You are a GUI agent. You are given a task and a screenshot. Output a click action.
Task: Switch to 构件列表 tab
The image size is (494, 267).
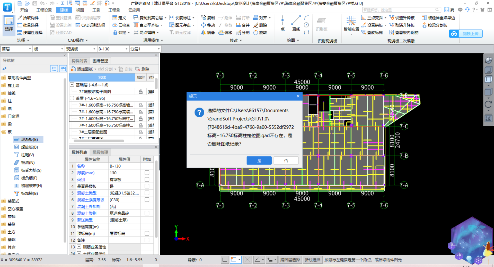click(x=79, y=61)
